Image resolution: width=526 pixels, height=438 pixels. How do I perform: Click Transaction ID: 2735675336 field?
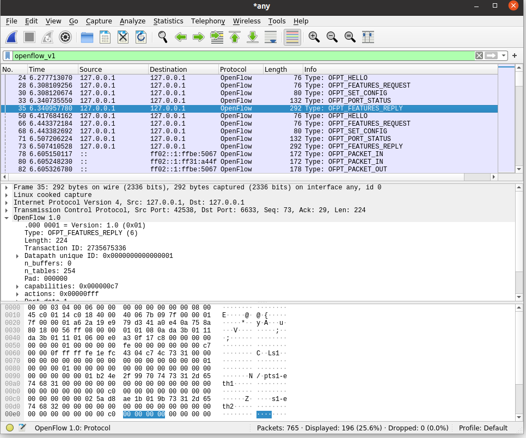[75, 248]
